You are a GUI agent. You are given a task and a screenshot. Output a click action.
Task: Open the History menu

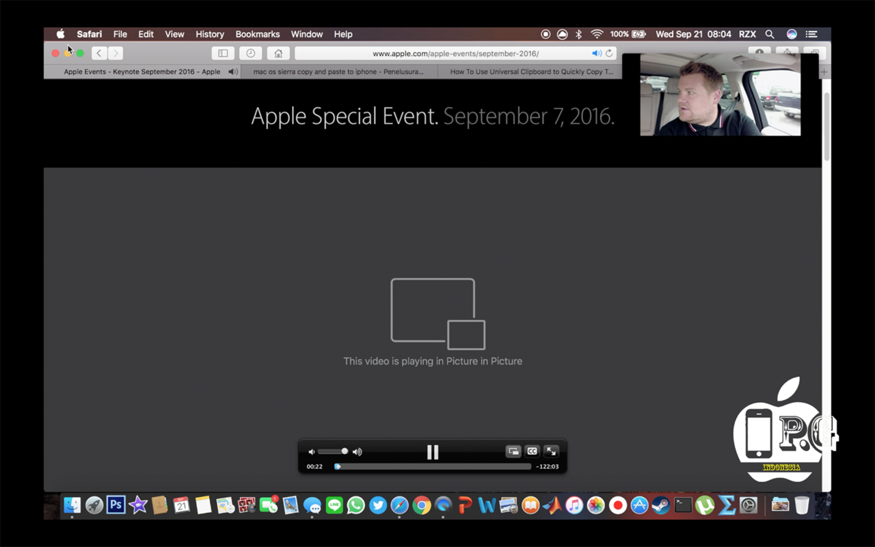[210, 34]
